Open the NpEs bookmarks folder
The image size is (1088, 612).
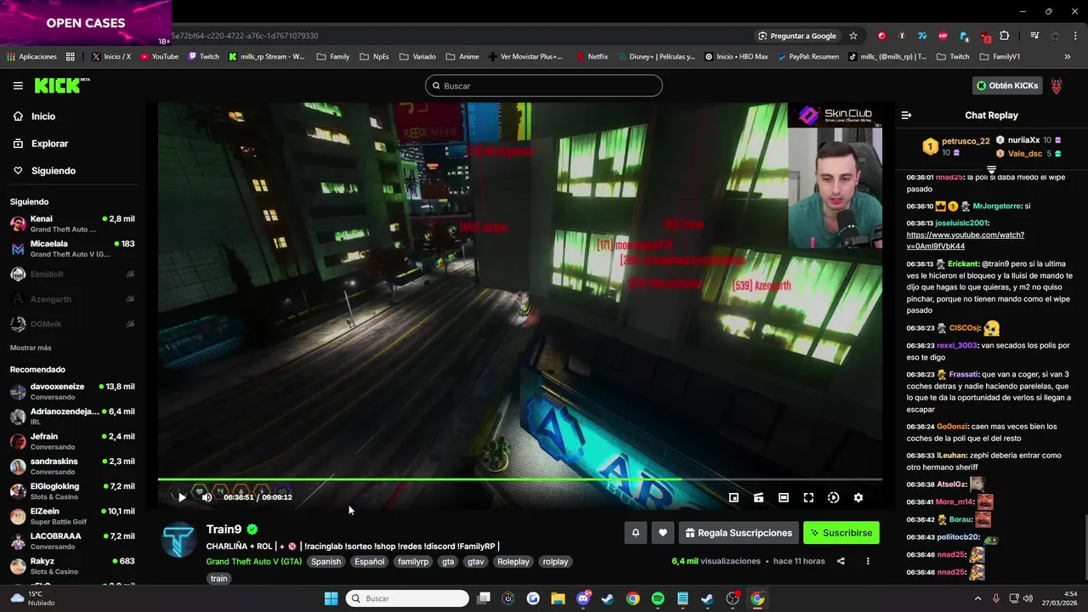[374, 57]
